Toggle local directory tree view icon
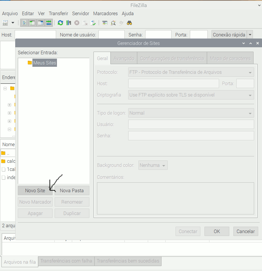This screenshot has width=262, height=271. 32,23
